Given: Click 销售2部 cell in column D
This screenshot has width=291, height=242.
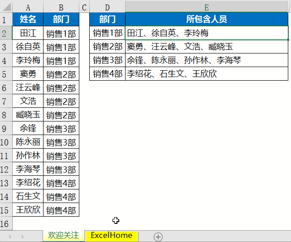Looking at the screenshot, I should coord(107,47).
